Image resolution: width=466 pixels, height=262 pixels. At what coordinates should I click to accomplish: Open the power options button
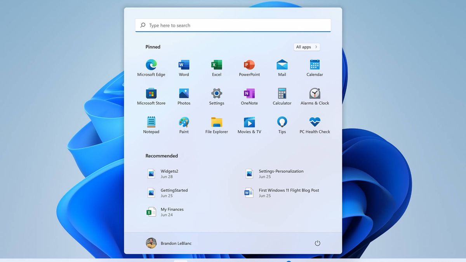317,243
